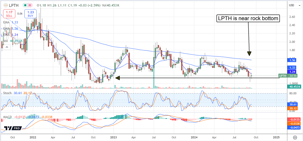Collapse the indicator legend with chevron arrow
Screen dimensions: 303x141
(7, 47)
